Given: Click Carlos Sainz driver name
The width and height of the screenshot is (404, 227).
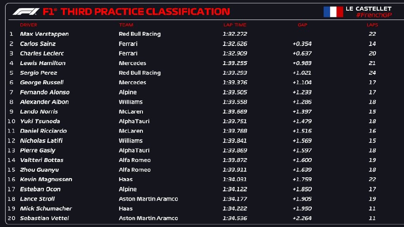Looking at the screenshot, I should click(x=38, y=44).
